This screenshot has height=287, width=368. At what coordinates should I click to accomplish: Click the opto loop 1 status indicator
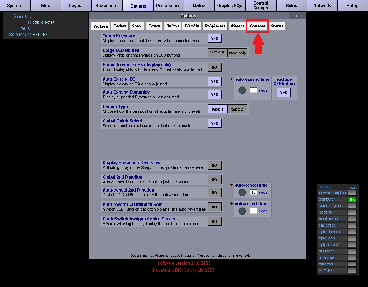coord(352,238)
